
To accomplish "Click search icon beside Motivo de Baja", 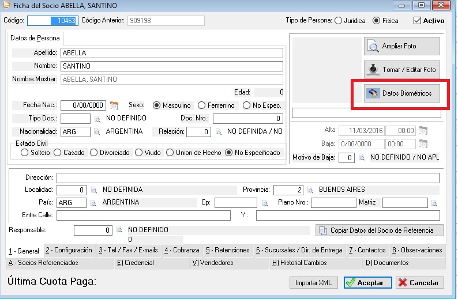I will [x=362, y=157].
